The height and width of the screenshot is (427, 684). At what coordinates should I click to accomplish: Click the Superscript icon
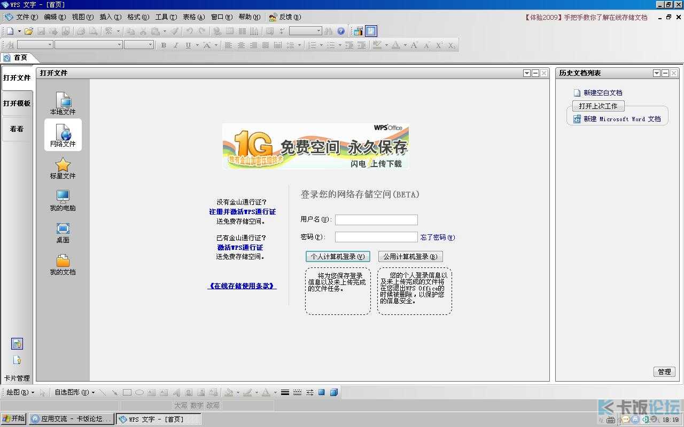click(439, 45)
